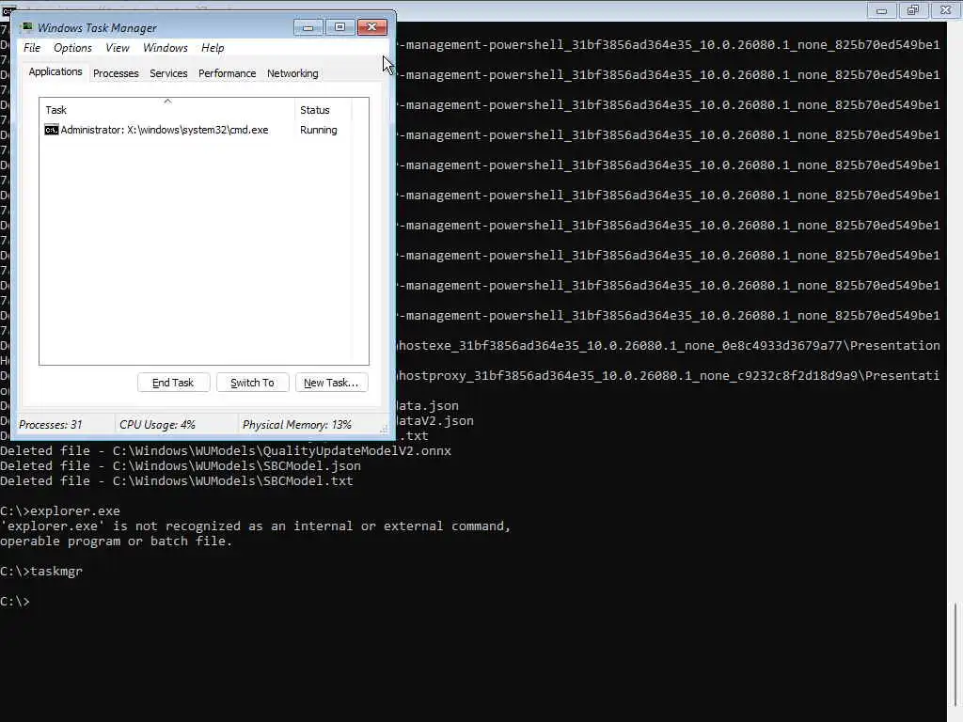Click the taskmgr command line in console
963x722 pixels.
pyautogui.click(x=41, y=572)
